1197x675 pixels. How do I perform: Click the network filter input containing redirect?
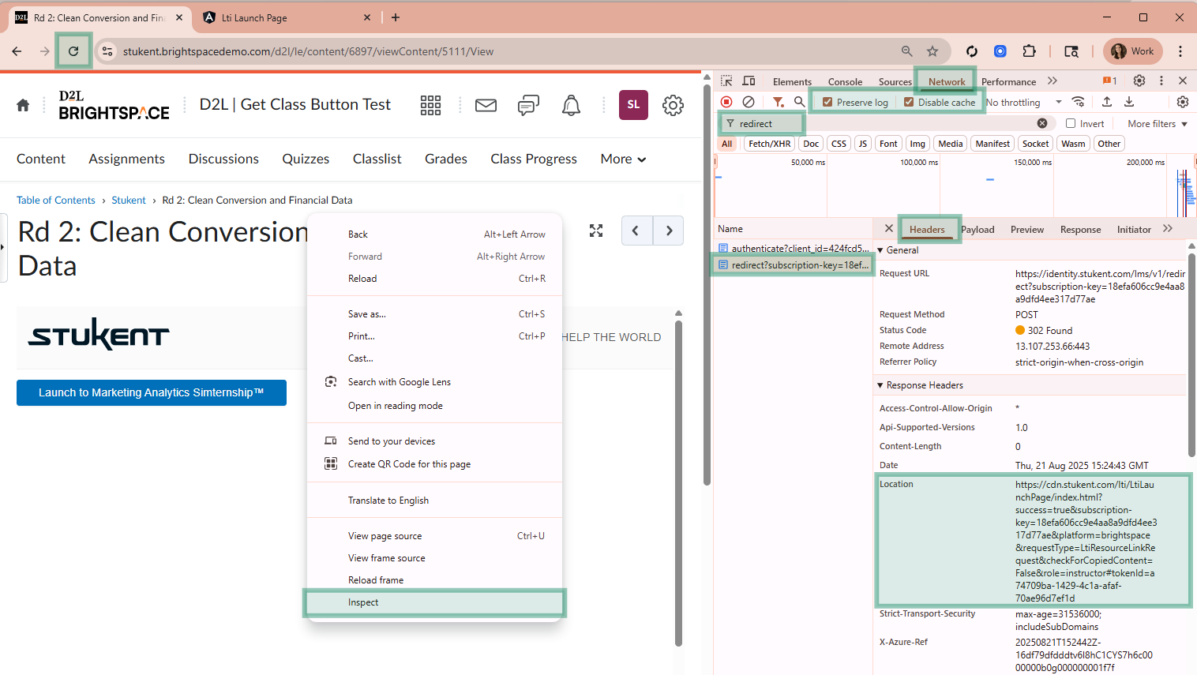[887, 123]
